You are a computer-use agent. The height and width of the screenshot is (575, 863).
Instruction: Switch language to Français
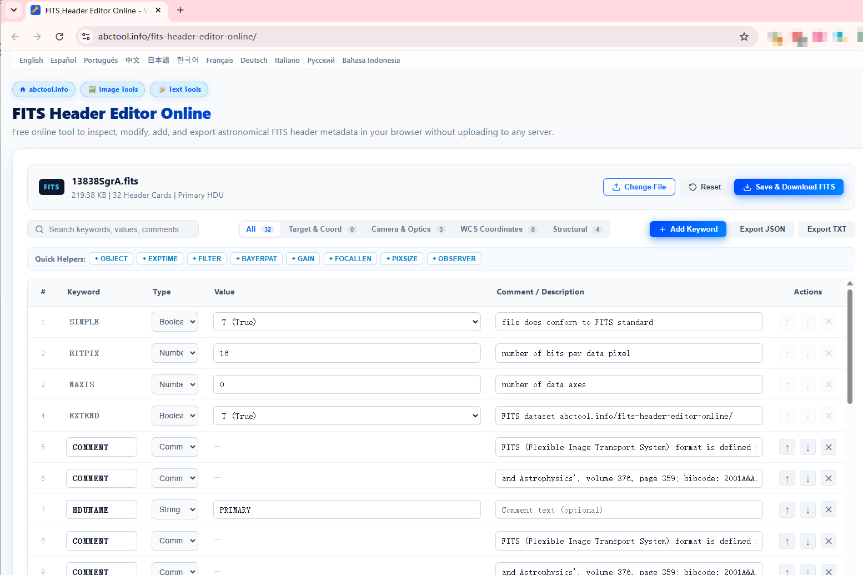click(x=219, y=61)
